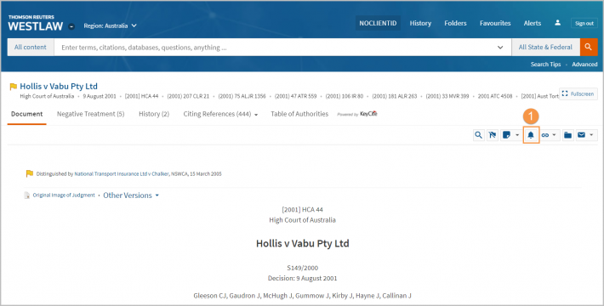Viewport: 604px width, 306px height.
Task: Click the yellow flag beside Hollis v Vabu title
Action: [x=14, y=87]
